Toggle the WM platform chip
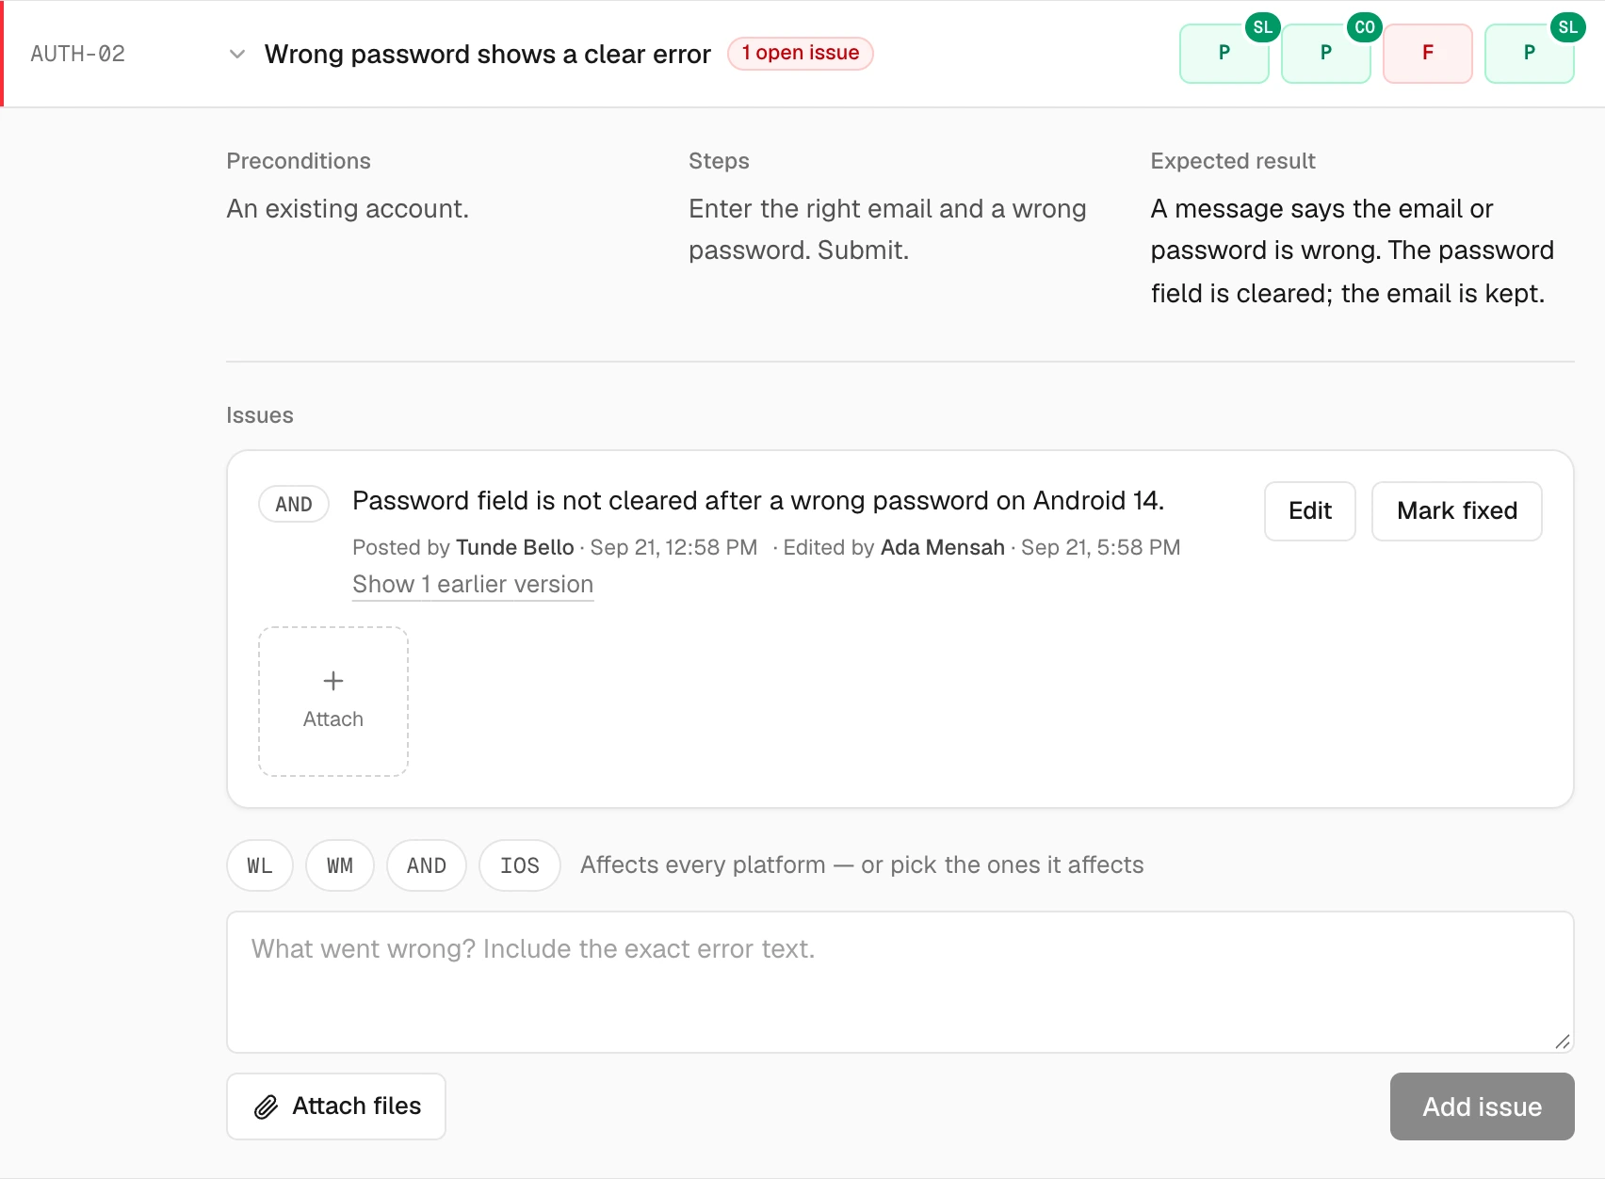The height and width of the screenshot is (1179, 1605). (340, 865)
